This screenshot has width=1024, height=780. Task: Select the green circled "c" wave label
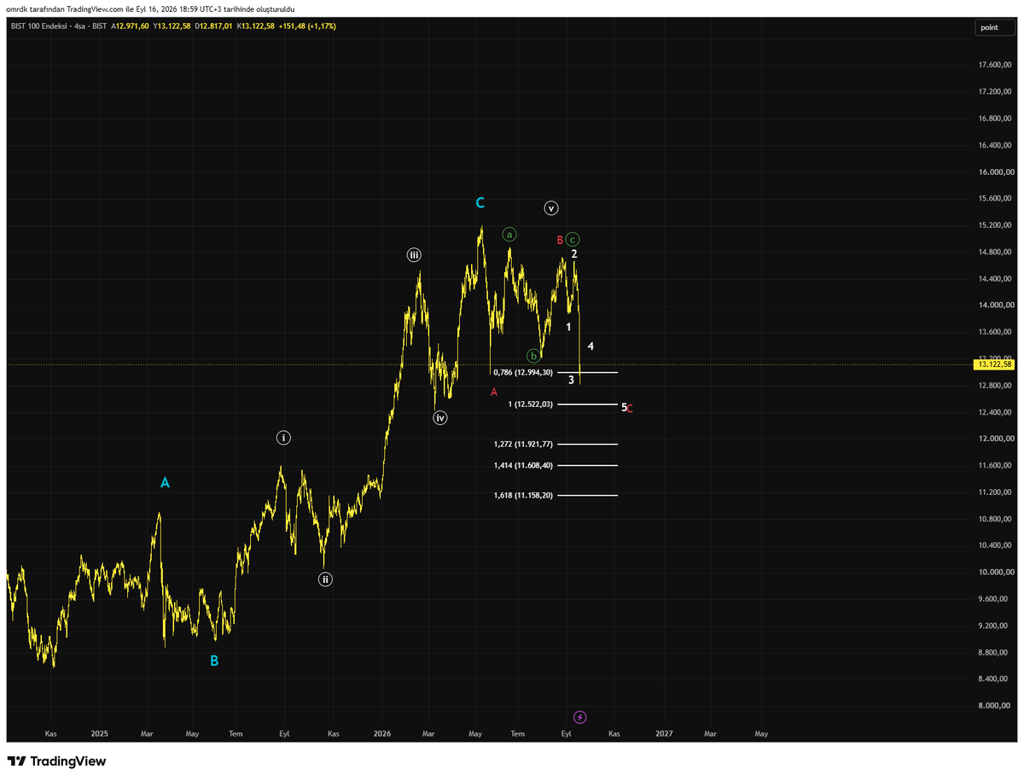573,240
